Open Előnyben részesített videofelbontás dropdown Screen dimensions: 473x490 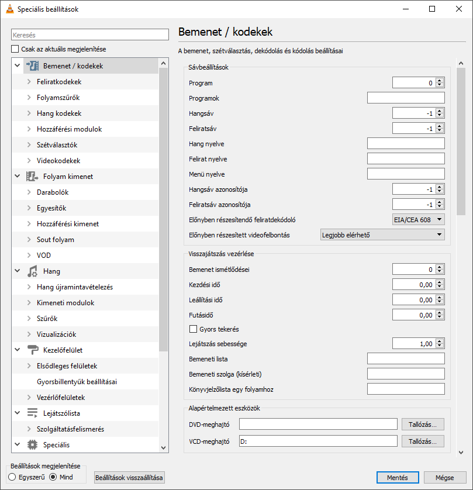[x=382, y=234]
